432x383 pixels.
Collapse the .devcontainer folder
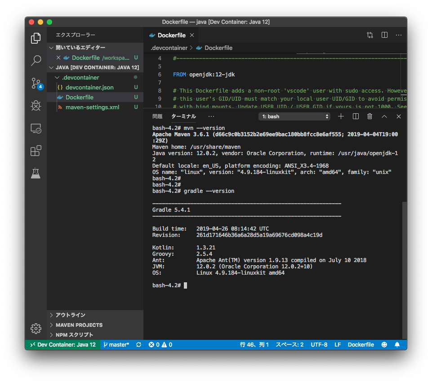95,77
